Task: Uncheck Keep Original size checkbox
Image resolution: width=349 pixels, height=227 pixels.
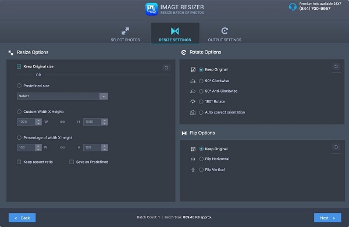Action: (19, 66)
